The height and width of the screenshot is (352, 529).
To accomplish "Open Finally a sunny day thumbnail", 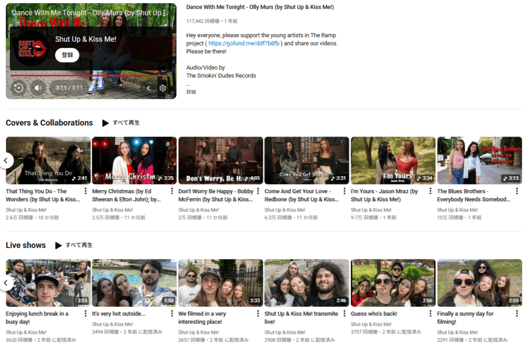I will [479, 283].
